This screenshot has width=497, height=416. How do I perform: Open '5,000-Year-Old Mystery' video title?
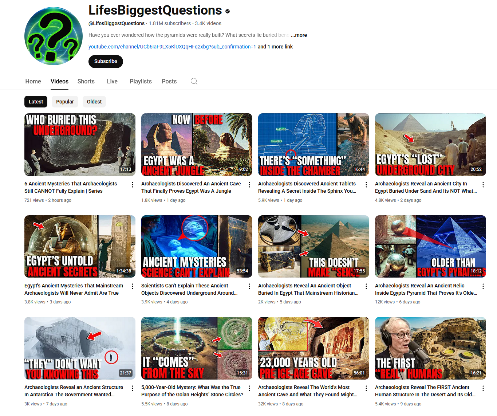click(192, 391)
